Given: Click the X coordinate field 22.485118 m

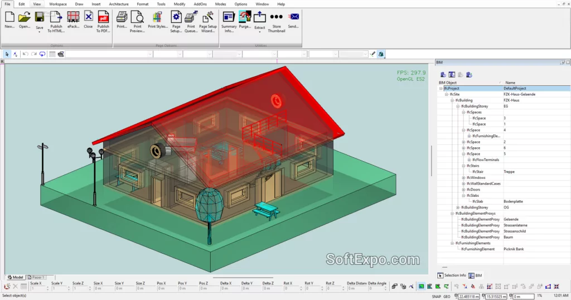Looking at the screenshot, I should coord(470,297).
